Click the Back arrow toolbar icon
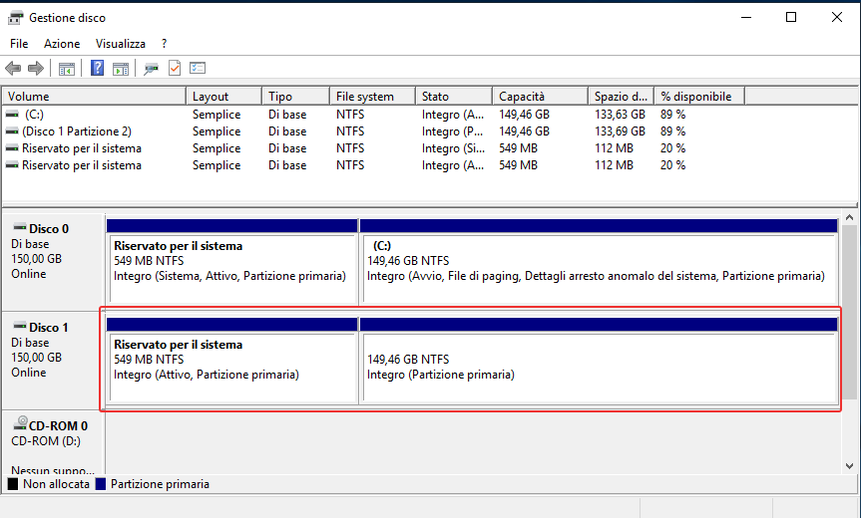 pyautogui.click(x=13, y=69)
